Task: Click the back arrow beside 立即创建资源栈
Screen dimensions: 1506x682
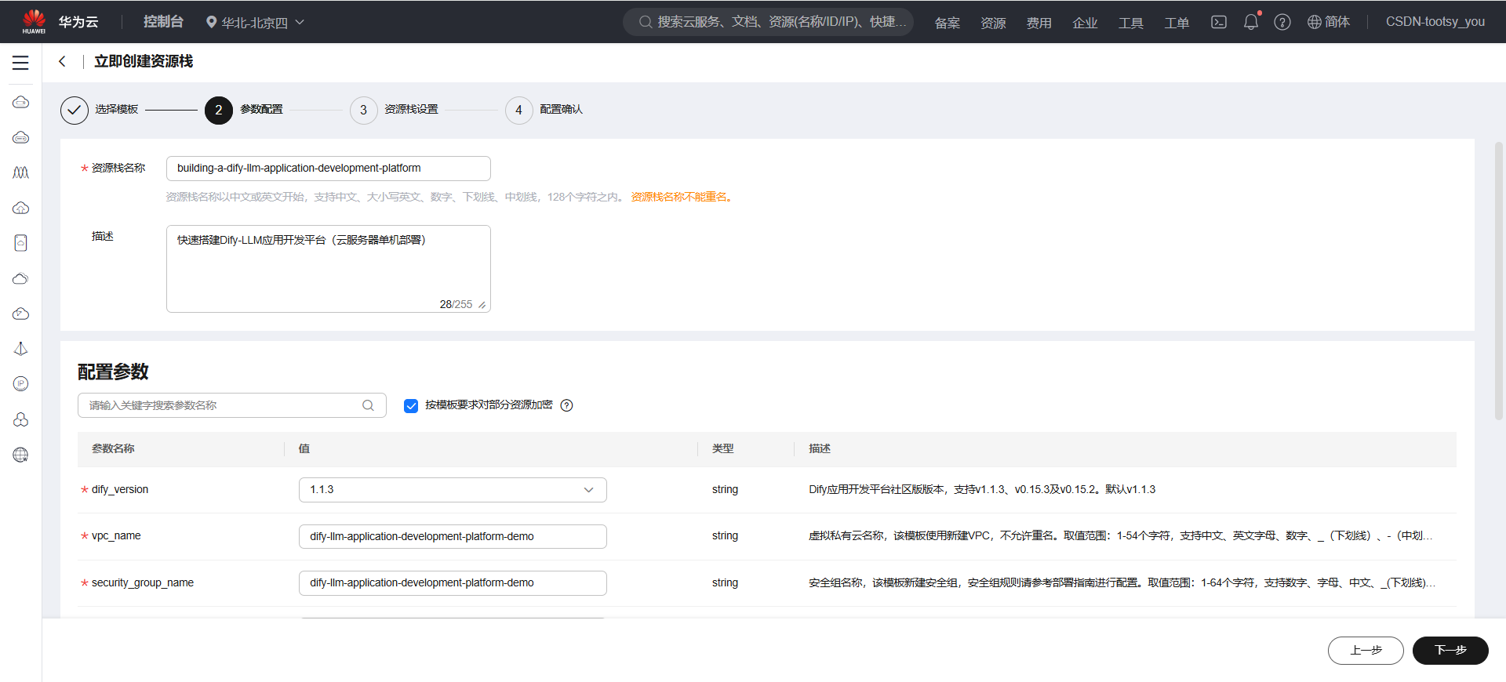Action: [x=62, y=61]
